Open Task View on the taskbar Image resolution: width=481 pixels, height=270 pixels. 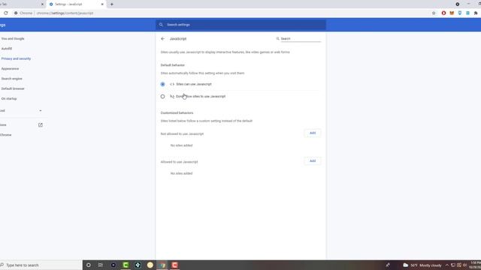point(101,265)
